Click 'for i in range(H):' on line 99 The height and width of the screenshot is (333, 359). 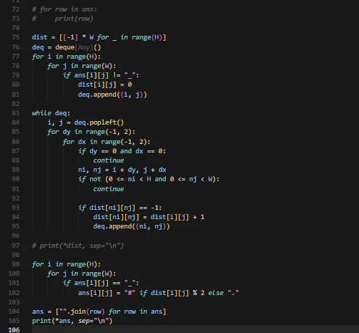(67, 264)
